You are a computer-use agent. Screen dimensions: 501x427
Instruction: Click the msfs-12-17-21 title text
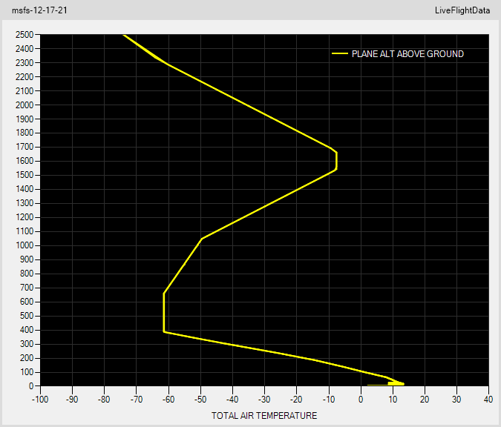[39, 10]
